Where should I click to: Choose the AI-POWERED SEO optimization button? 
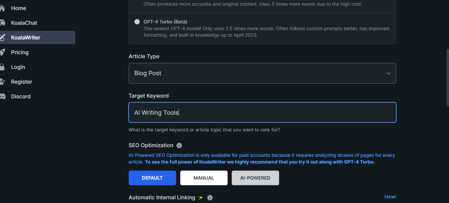pos(255,178)
